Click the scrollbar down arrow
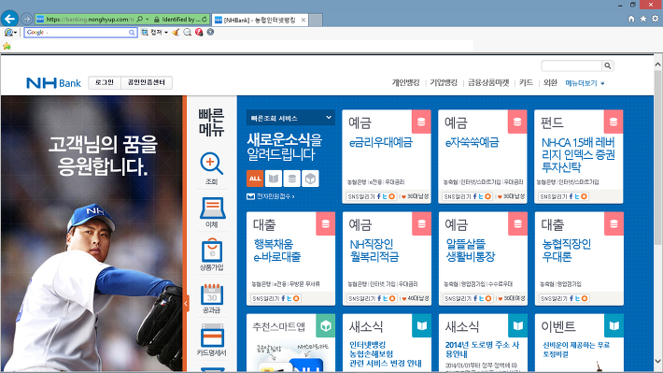The height and width of the screenshot is (373, 663). click(658, 361)
